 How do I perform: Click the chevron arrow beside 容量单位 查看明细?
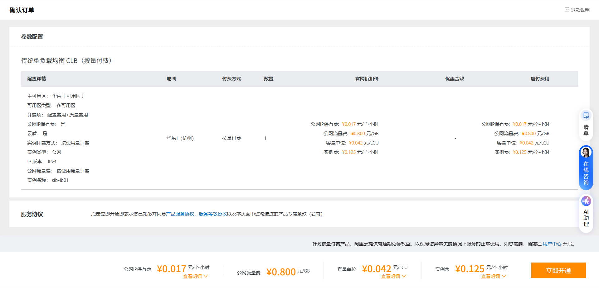click(x=404, y=276)
